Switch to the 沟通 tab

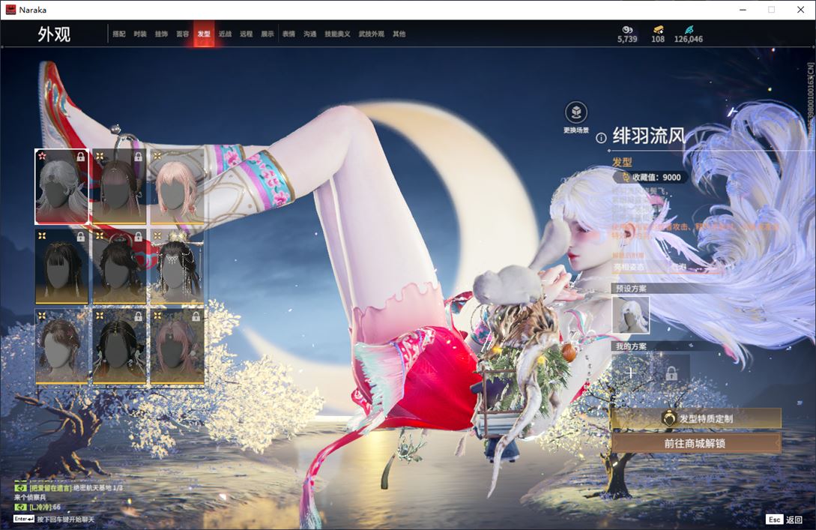(310, 34)
